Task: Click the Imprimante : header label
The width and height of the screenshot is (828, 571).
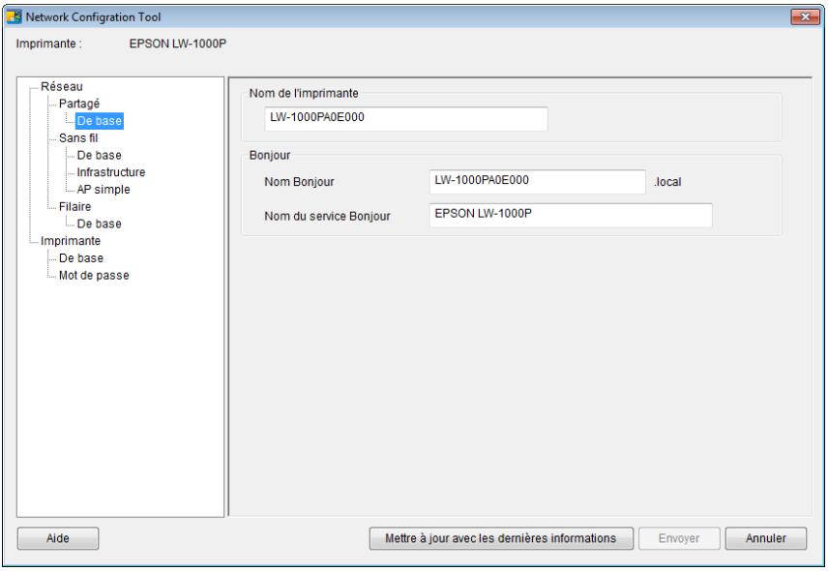Action: [48, 44]
